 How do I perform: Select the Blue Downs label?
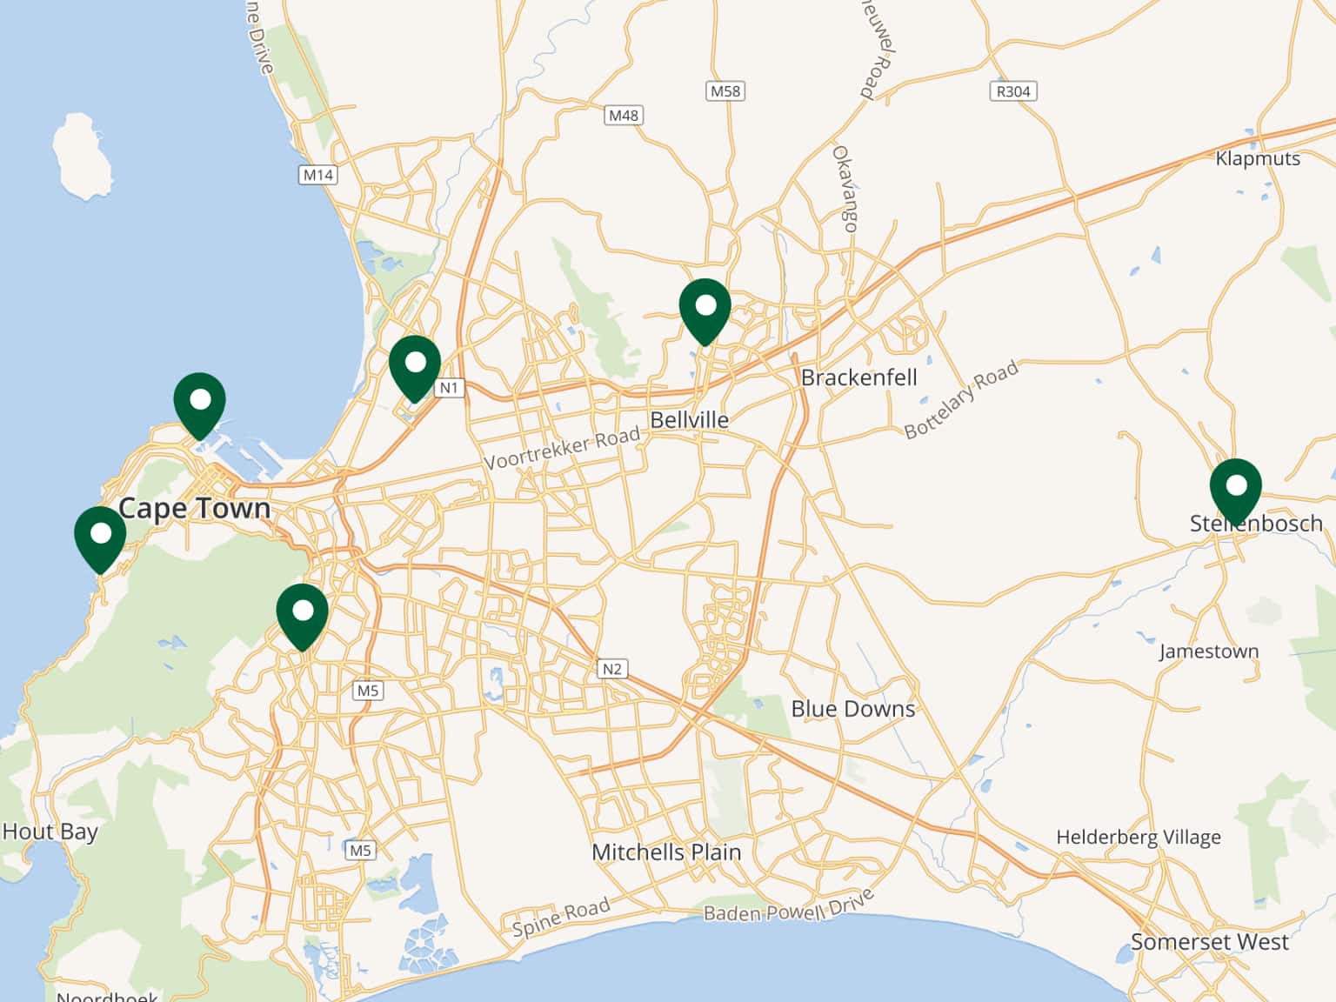pyautogui.click(x=852, y=709)
